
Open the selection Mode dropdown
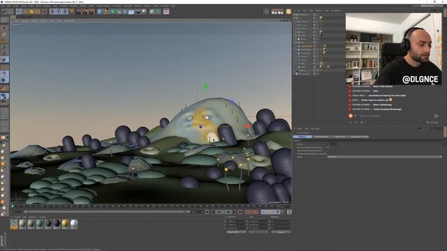385,157
